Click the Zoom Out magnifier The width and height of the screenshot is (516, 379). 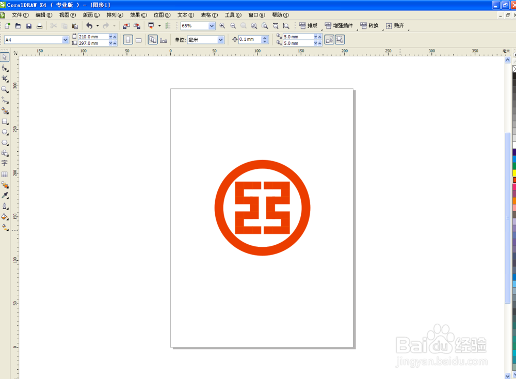233,26
